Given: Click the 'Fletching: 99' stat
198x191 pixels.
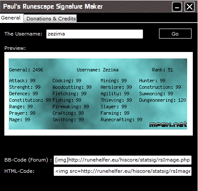Looking at the screenshot, I should pyautogui.click(x=69, y=94).
